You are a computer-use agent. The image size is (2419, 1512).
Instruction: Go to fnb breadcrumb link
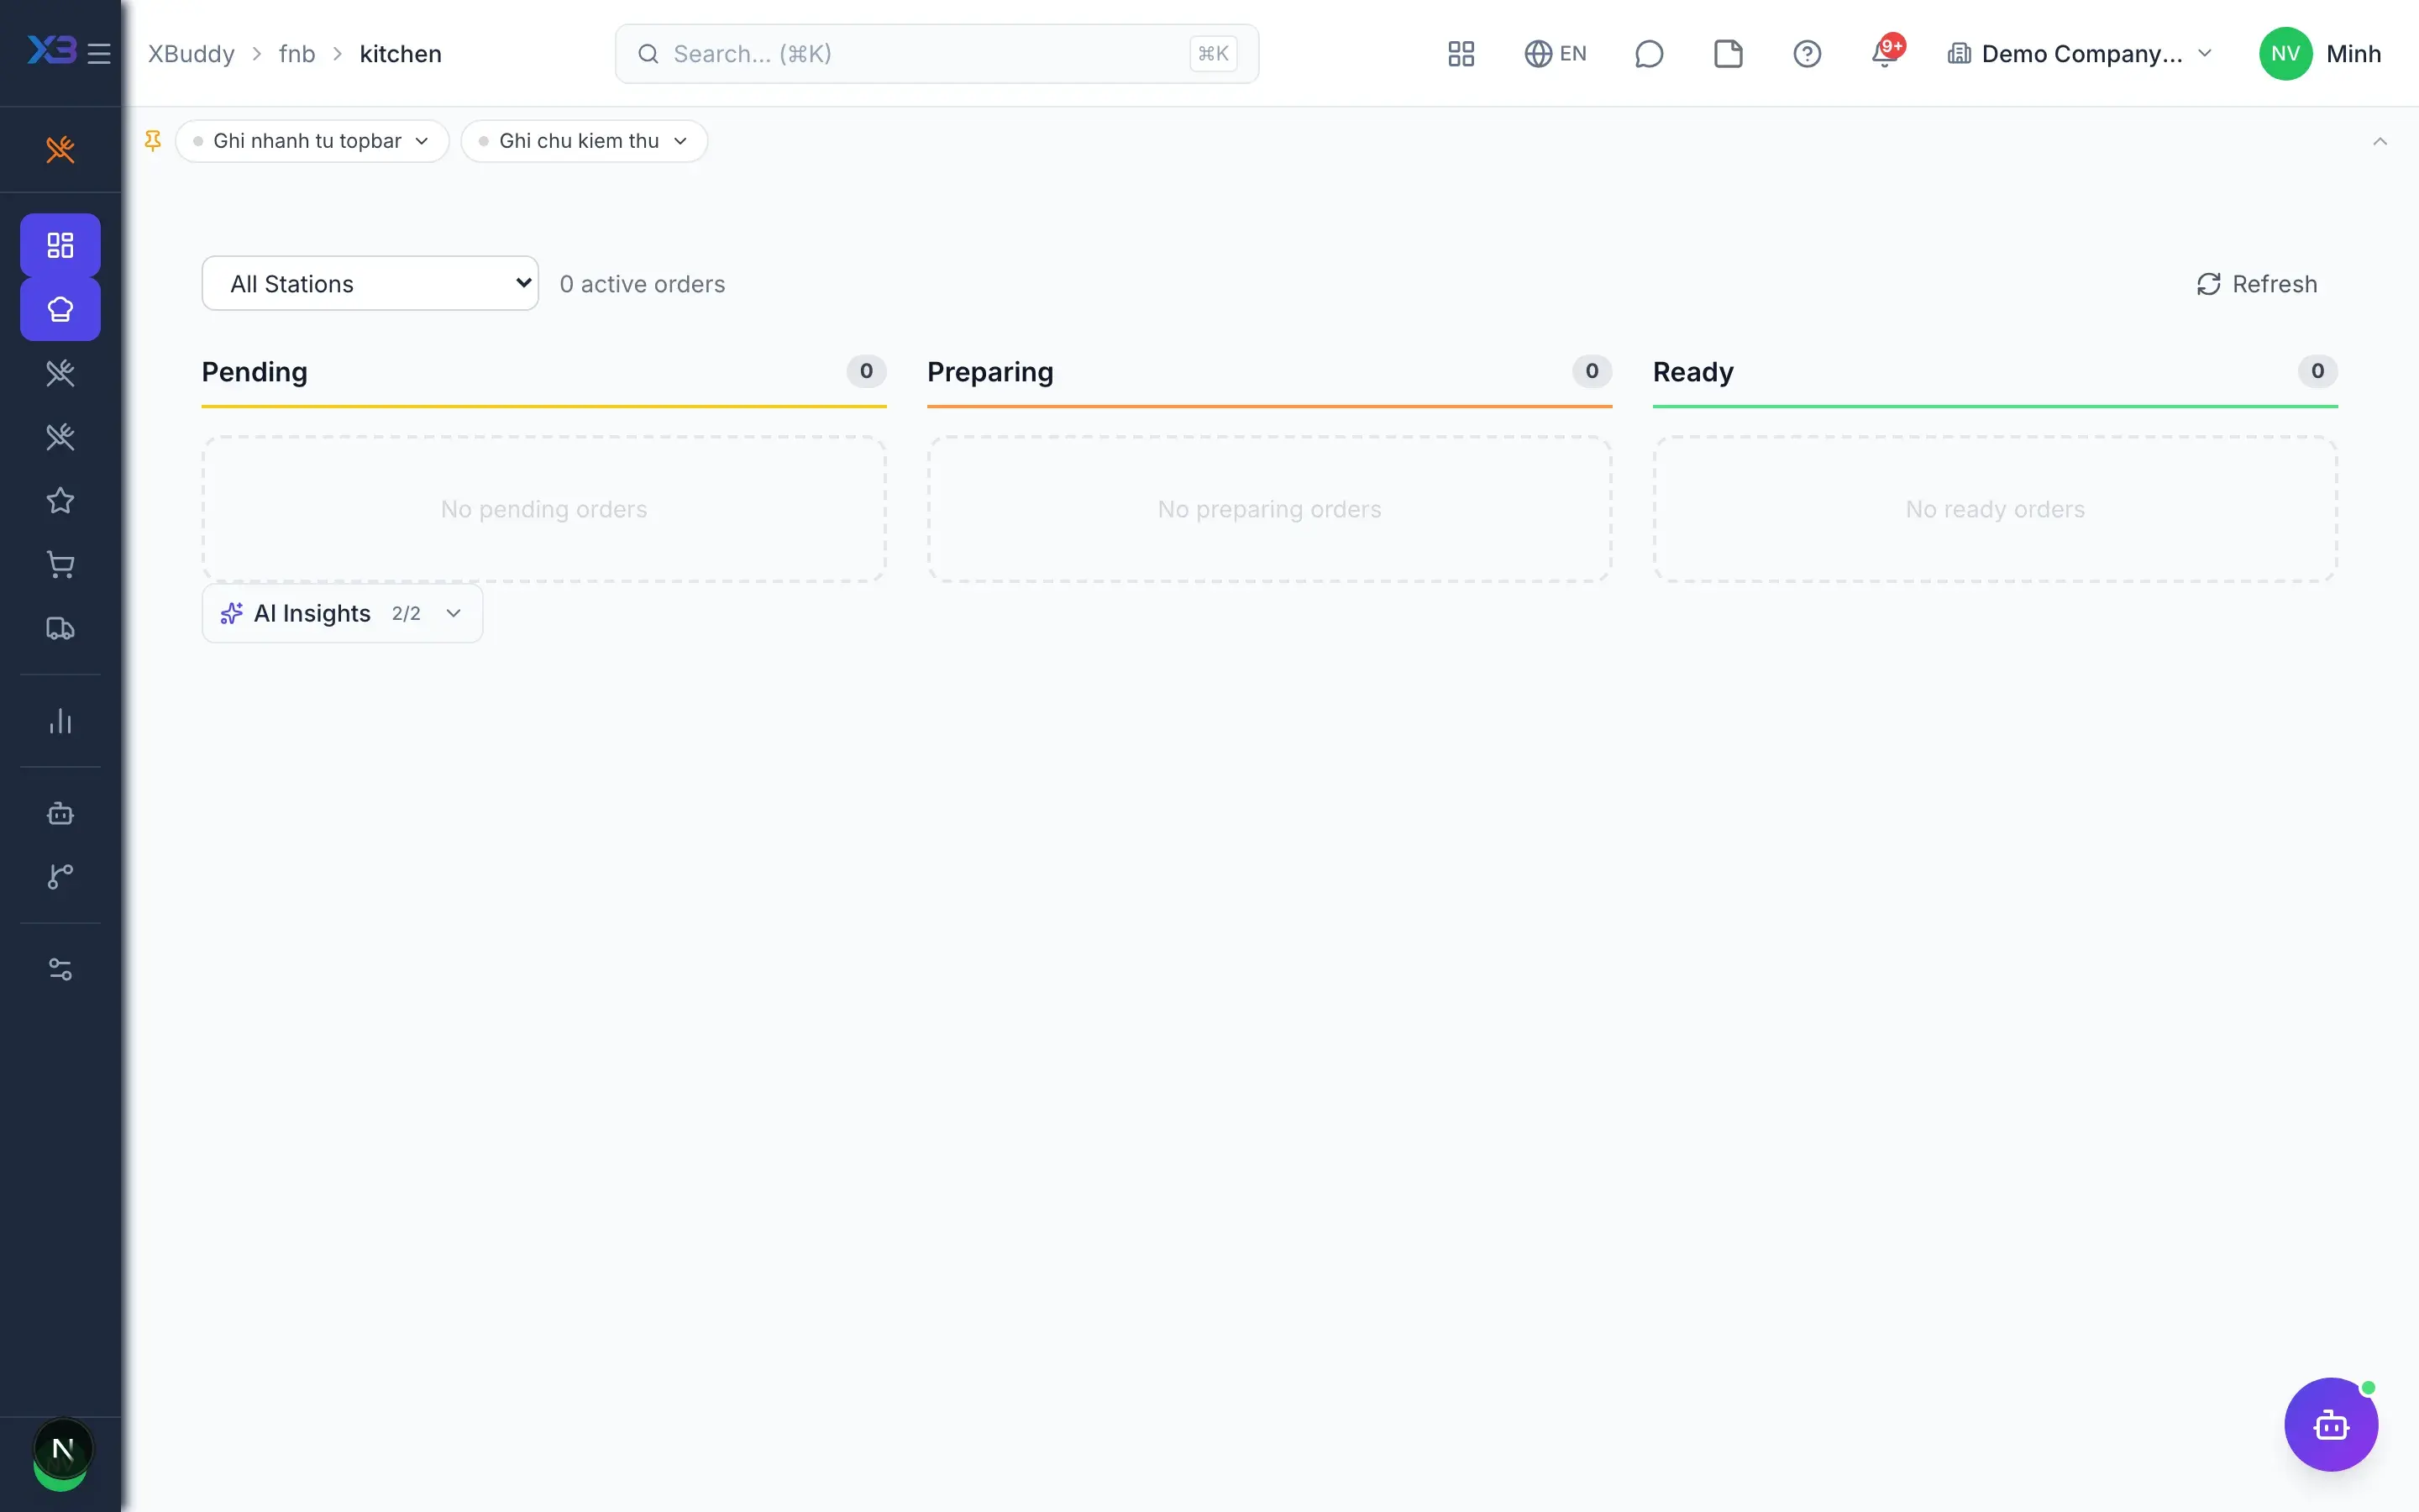[296, 54]
